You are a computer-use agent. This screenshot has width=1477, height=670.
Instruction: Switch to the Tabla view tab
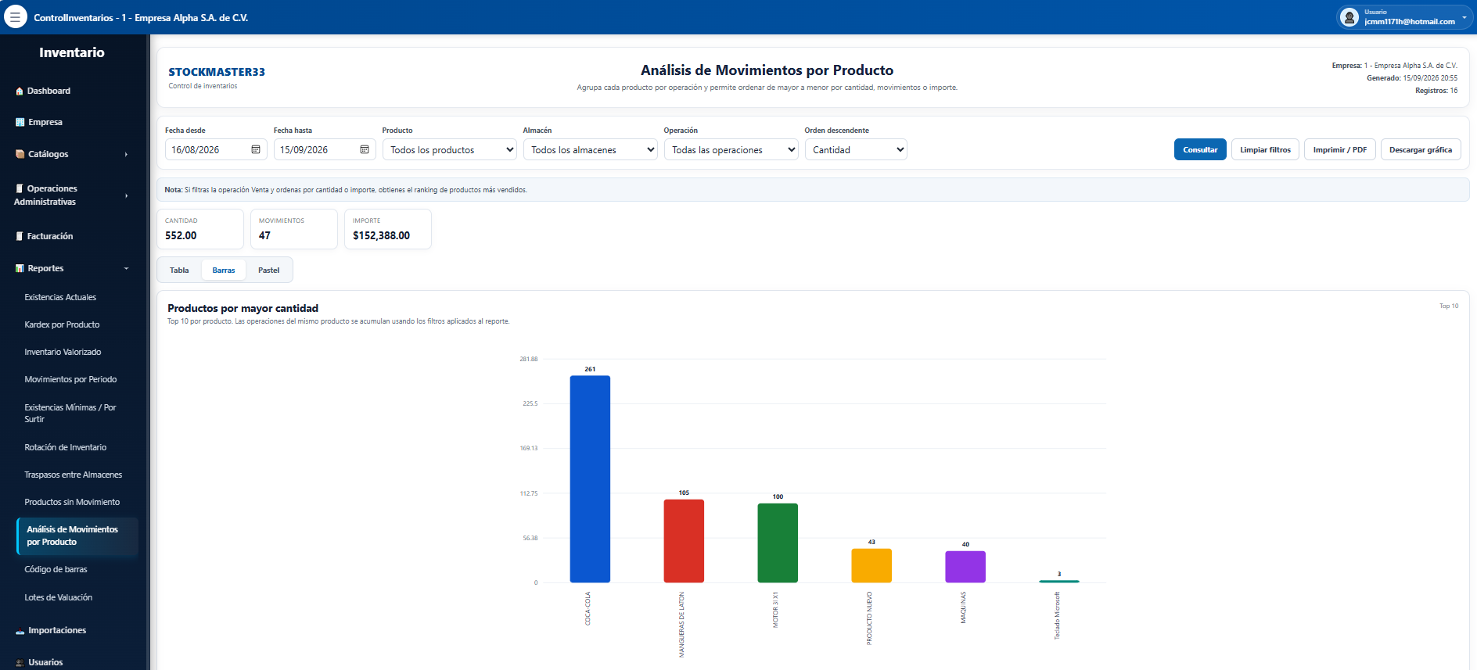click(179, 270)
